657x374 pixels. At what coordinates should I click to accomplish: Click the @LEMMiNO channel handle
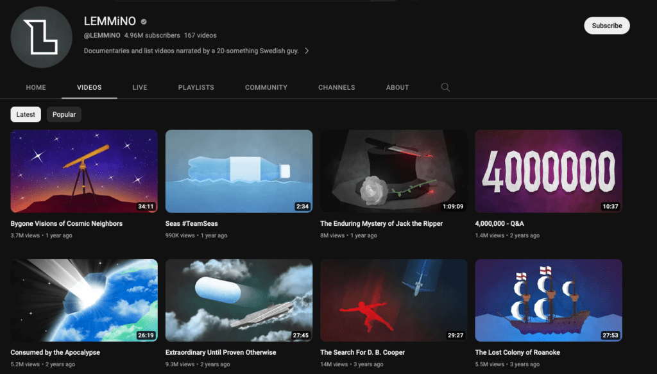pos(102,35)
